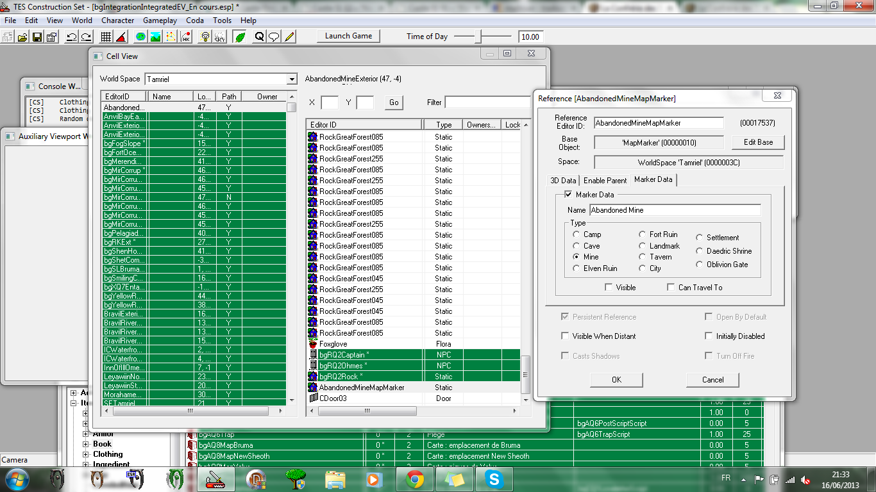Select the Fort Ruin marker type
This screenshot has height=492, width=876.
(x=643, y=234)
